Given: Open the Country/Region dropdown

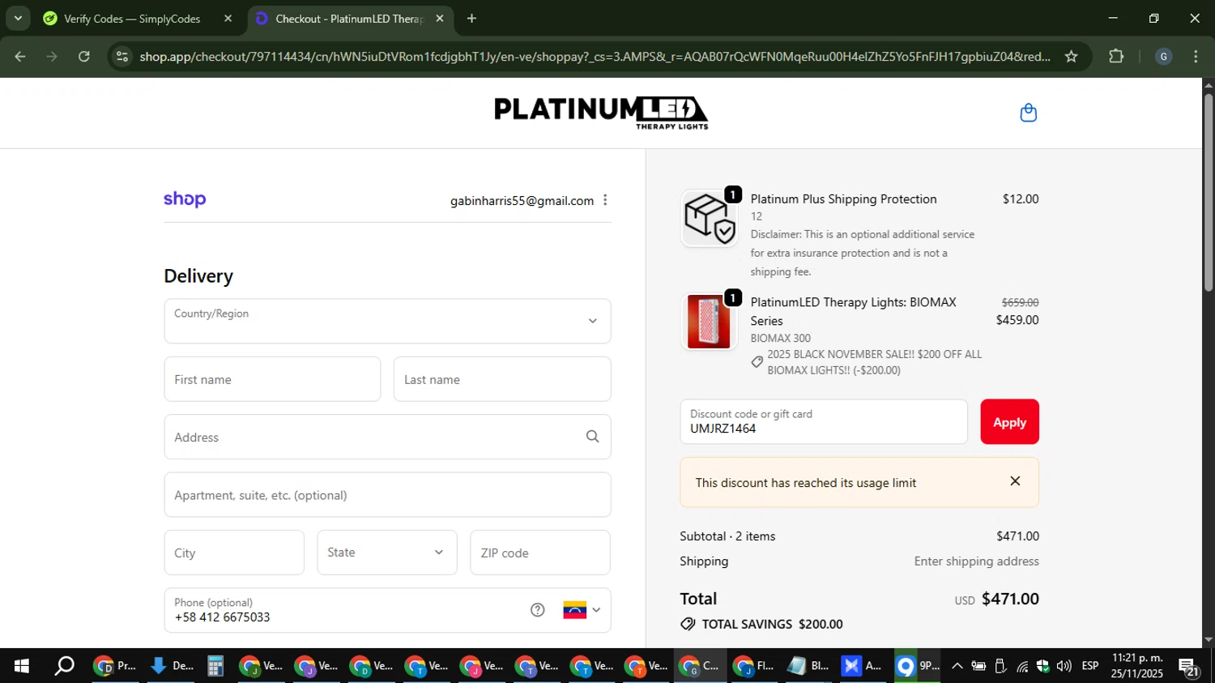Looking at the screenshot, I should coord(387,321).
